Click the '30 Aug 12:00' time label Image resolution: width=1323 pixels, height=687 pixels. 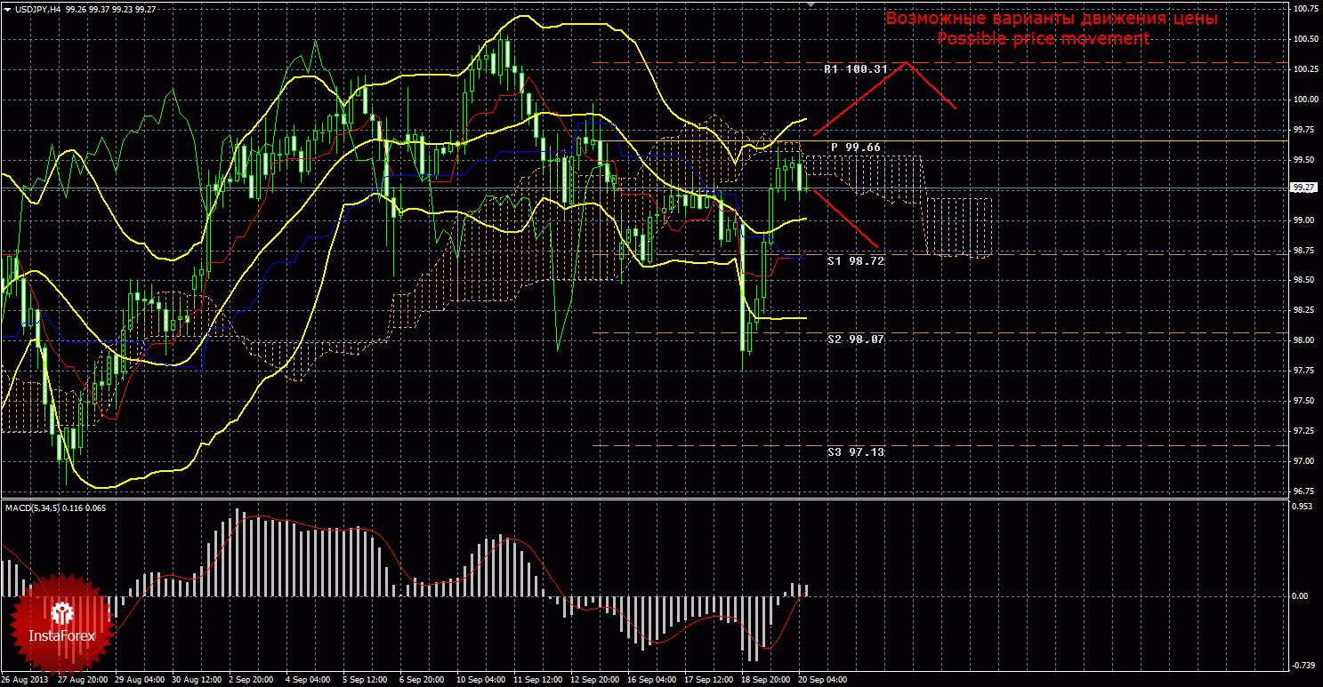tap(196, 680)
